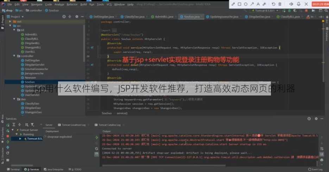This screenshot has height=172, width=329.
Task: Click the red Stop icon in main toolbar
Action: tap(306, 11)
